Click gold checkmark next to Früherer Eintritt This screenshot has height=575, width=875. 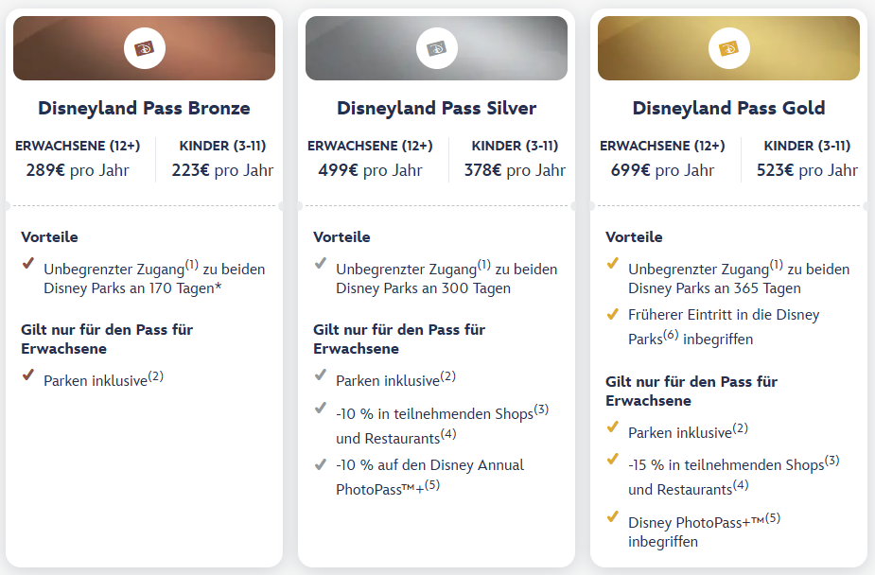tap(613, 315)
